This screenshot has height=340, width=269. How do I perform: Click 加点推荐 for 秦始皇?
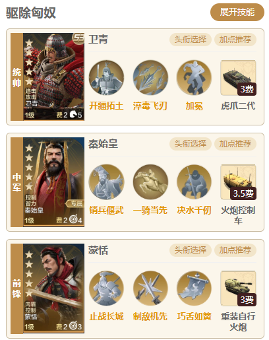click(235, 144)
